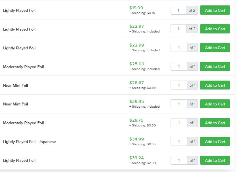This screenshot has width=236, height=172.
Task: Click quantity field for the $33.24 listing
Action: (x=179, y=160)
